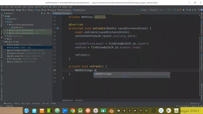This screenshot has width=203, height=114.
Task: Click the Make Project hammer icon
Action: click(x=137, y=10)
